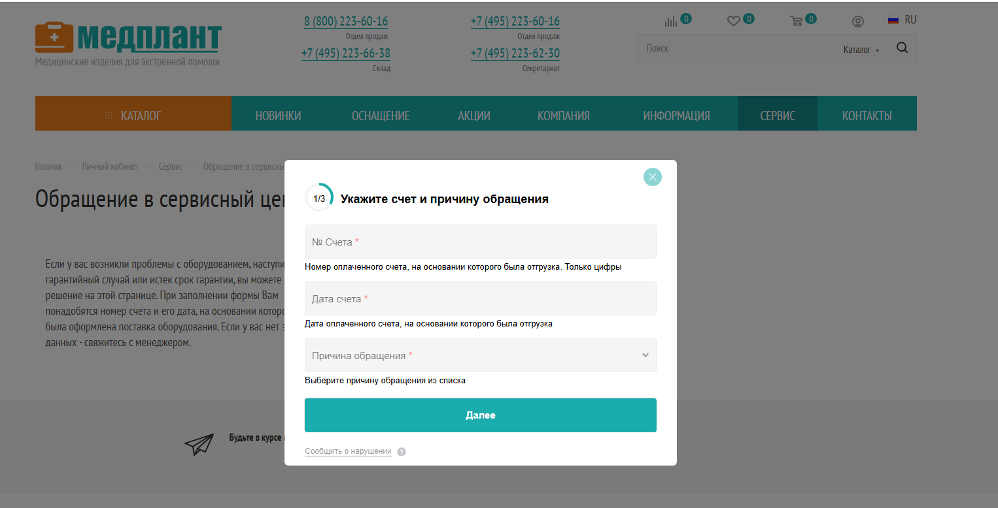Click the question mark help icon

[402, 452]
